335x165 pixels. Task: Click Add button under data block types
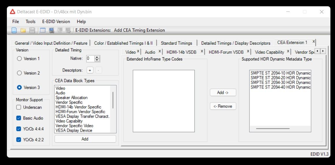(x=85, y=139)
